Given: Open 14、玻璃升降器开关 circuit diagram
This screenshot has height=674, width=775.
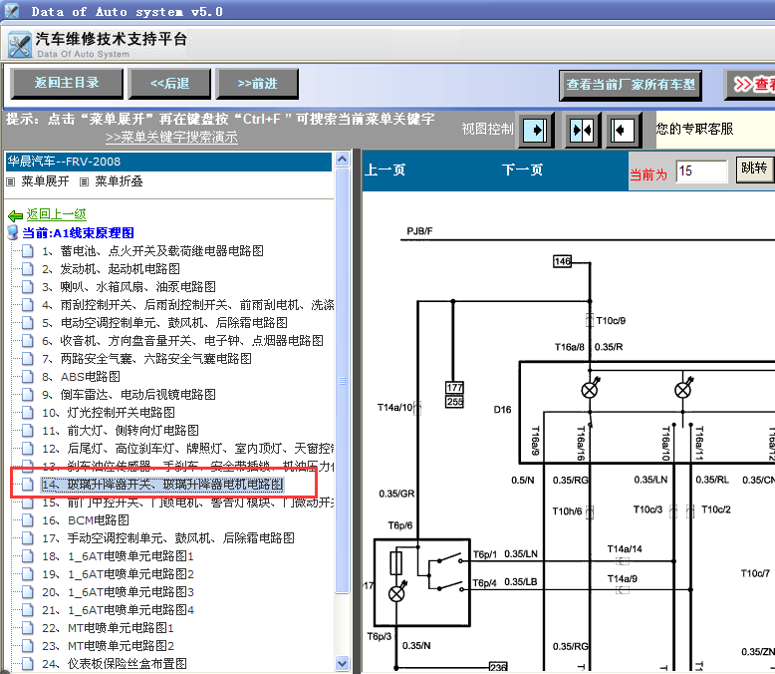Looking at the screenshot, I should (162, 485).
